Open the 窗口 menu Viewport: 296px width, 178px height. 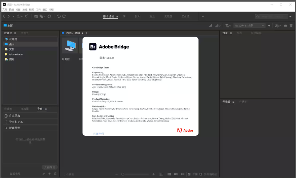click(45, 9)
